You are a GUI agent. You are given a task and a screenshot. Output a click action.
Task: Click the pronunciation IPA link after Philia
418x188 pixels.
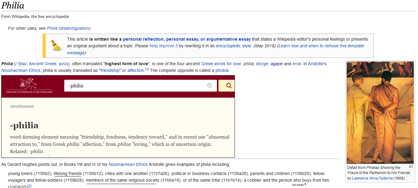[21, 64]
